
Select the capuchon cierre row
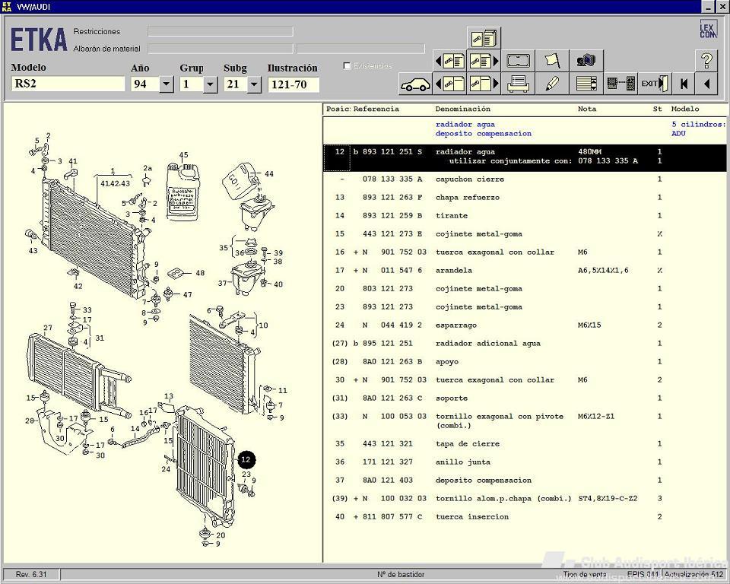click(x=525, y=179)
